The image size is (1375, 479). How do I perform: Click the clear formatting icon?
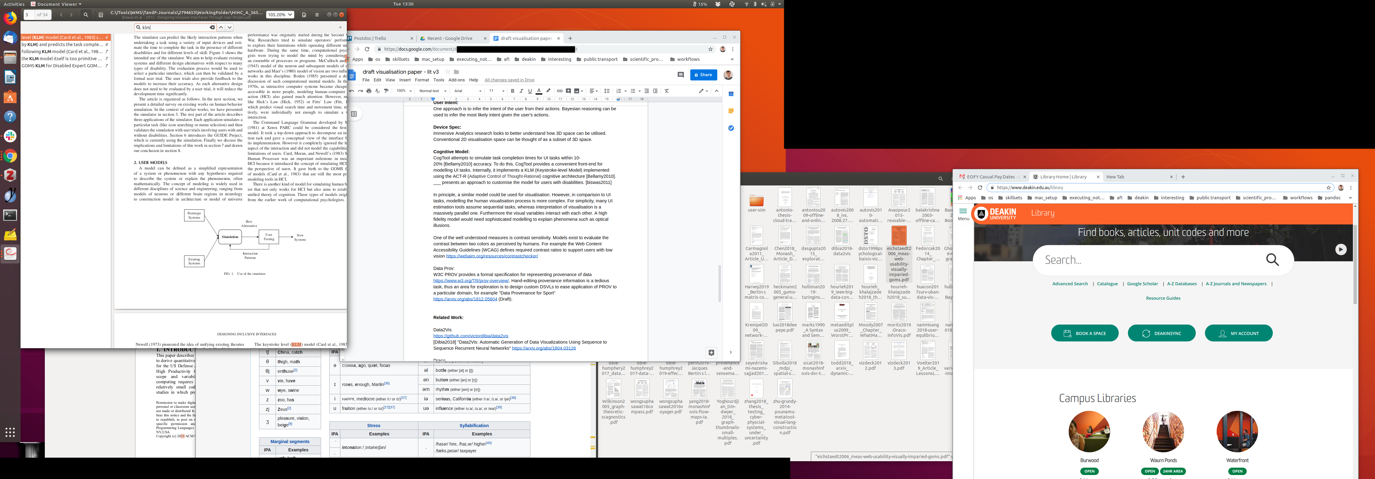(667, 91)
